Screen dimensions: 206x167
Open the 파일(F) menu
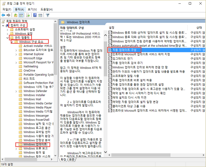[x=7, y=9]
